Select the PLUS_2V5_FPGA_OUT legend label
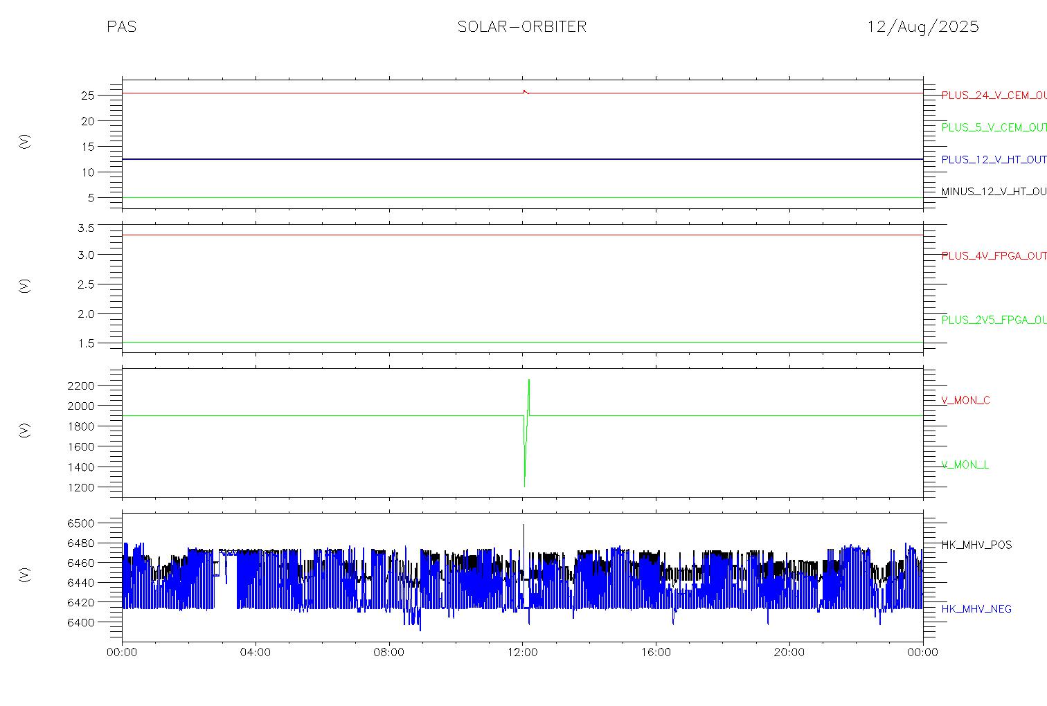Screen dimensions: 1047x706 (994, 320)
